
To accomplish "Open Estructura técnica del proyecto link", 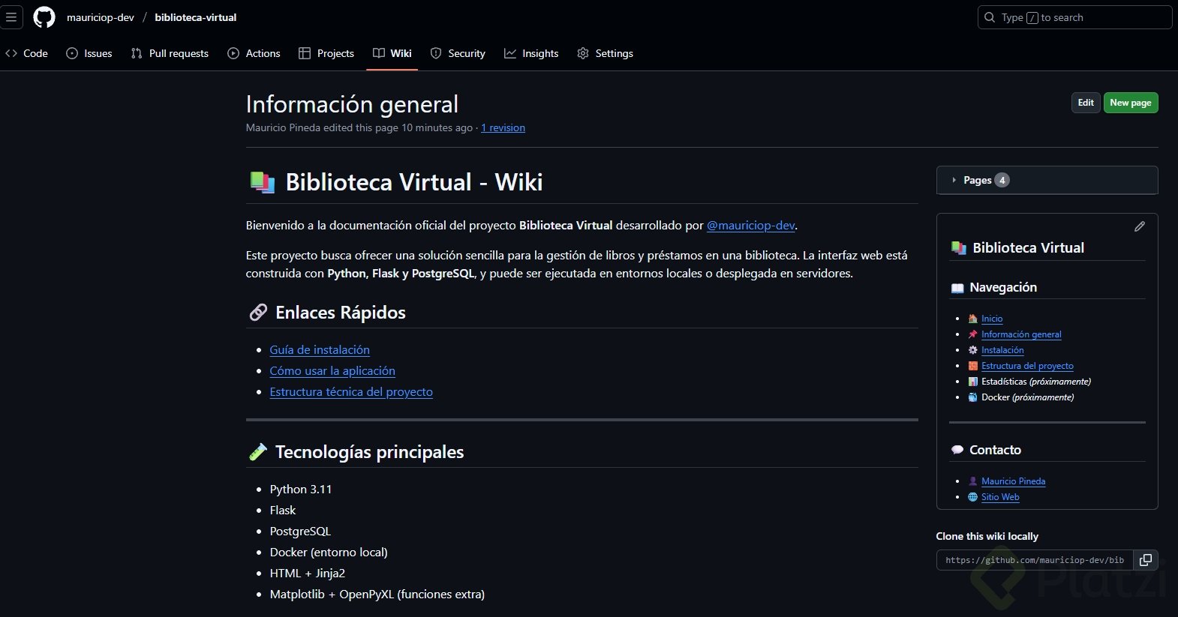I will tap(351, 391).
